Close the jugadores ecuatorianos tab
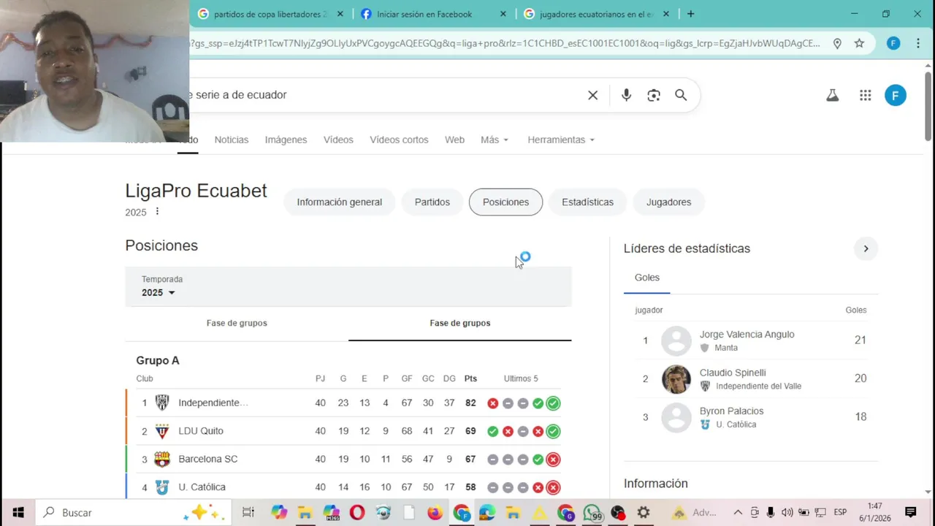The height and width of the screenshot is (526, 935). (x=665, y=14)
